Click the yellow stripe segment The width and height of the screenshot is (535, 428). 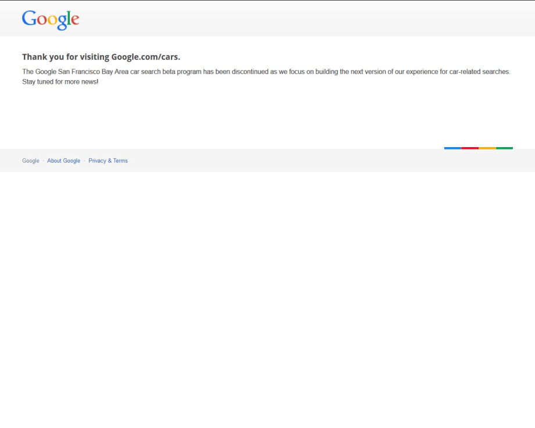(486, 148)
